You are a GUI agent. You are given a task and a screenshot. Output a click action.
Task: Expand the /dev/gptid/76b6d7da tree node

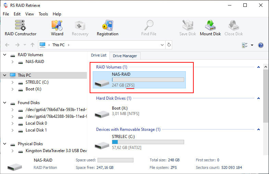[x=12, y=110]
